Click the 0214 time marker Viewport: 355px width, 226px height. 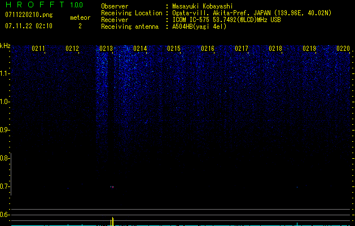[140, 49]
